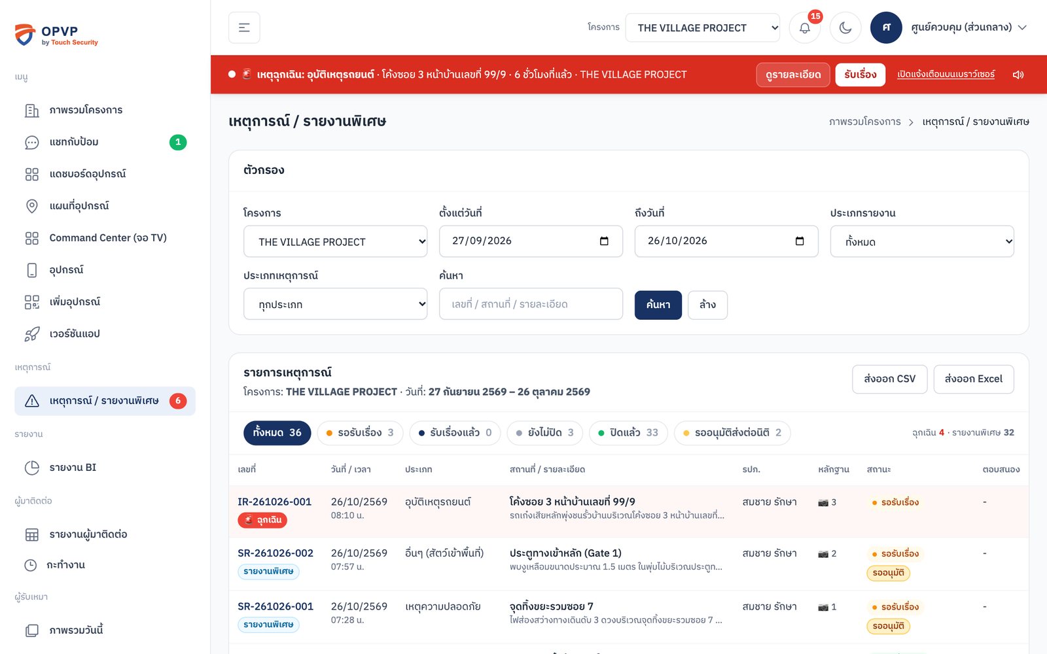Select the ปิดแล้ว 33 status tab
1047x654 pixels.
[628, 433]
